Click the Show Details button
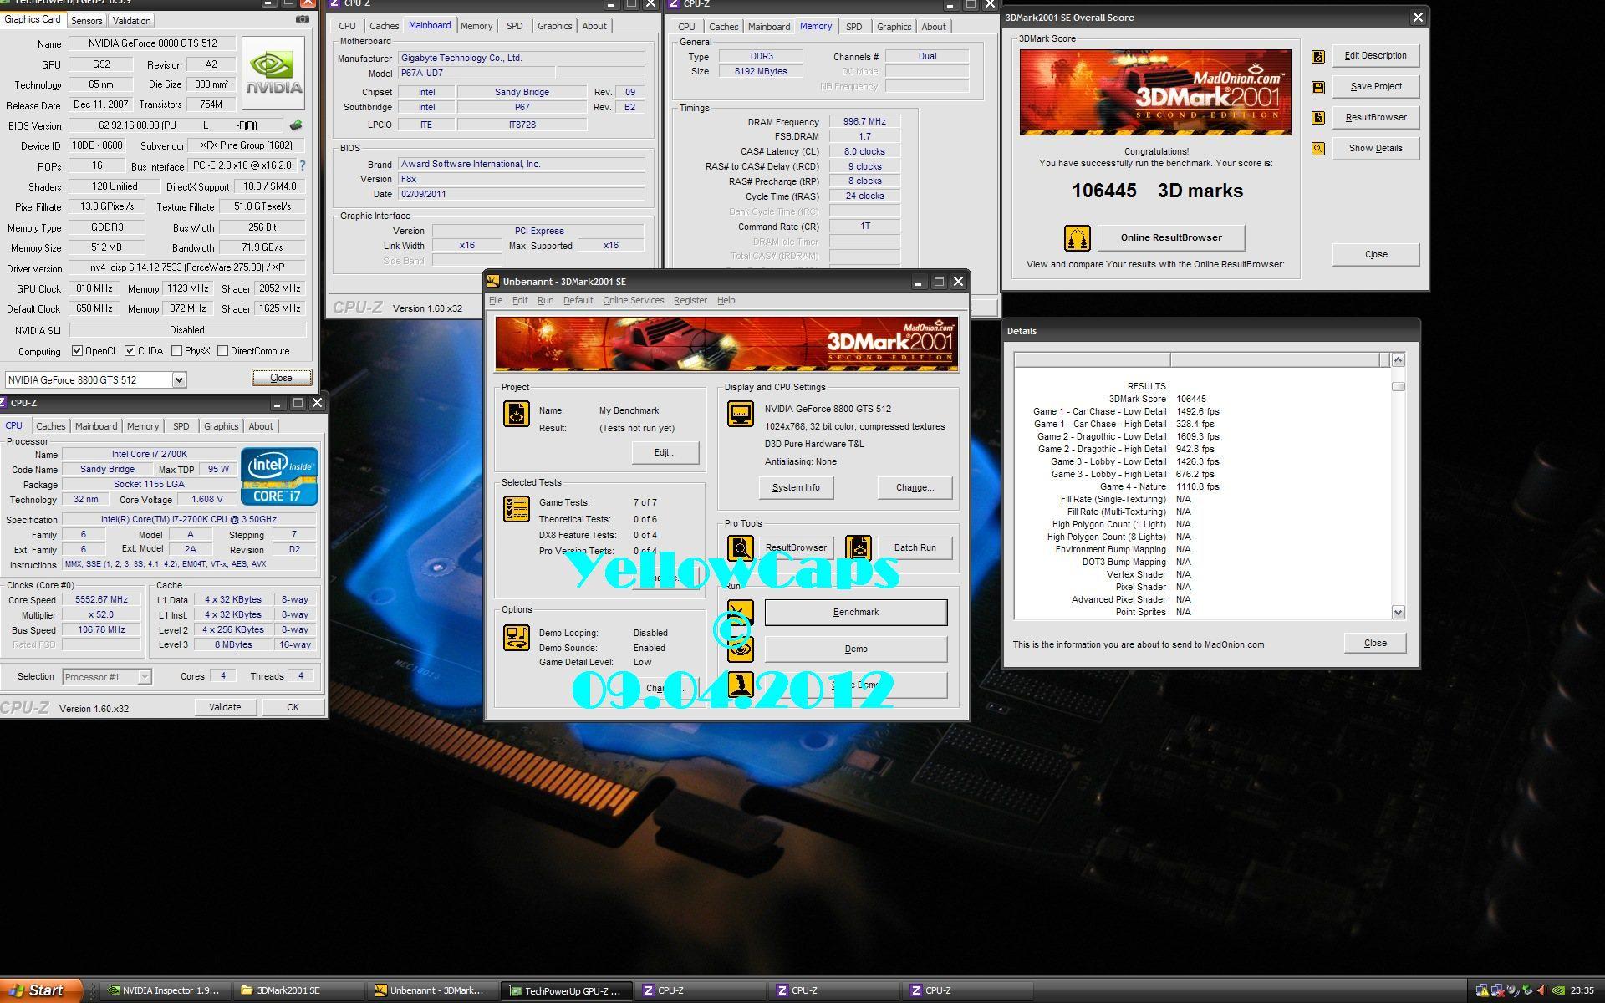Viewport: 1605px width, 1003px height. (1375, 149)
